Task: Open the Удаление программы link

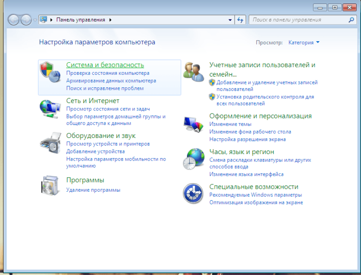Action: (93, 190)
